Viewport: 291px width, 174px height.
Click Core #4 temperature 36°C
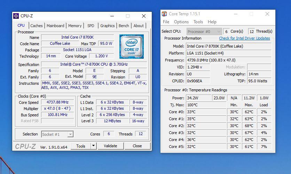pos(206,140)
